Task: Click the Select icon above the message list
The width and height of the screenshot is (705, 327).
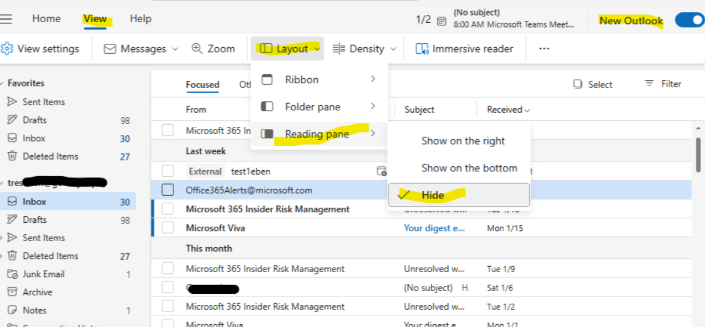Action: (x=593, y=84)
